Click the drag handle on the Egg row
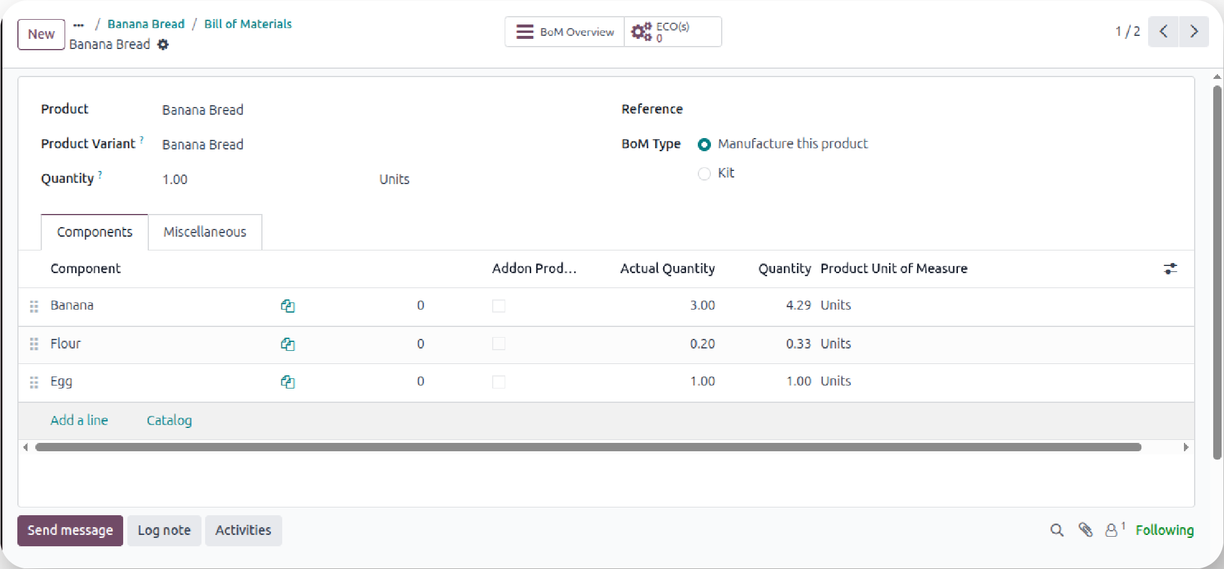The height and width of the screenshot is (569, 1224). click(34, 382)
